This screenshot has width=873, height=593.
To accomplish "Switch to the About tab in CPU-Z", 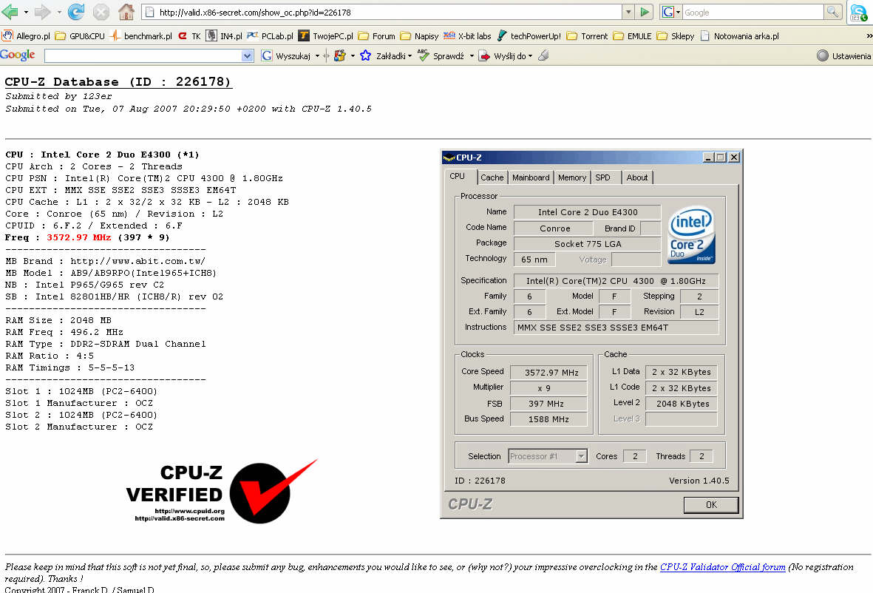I will point(637,177).
